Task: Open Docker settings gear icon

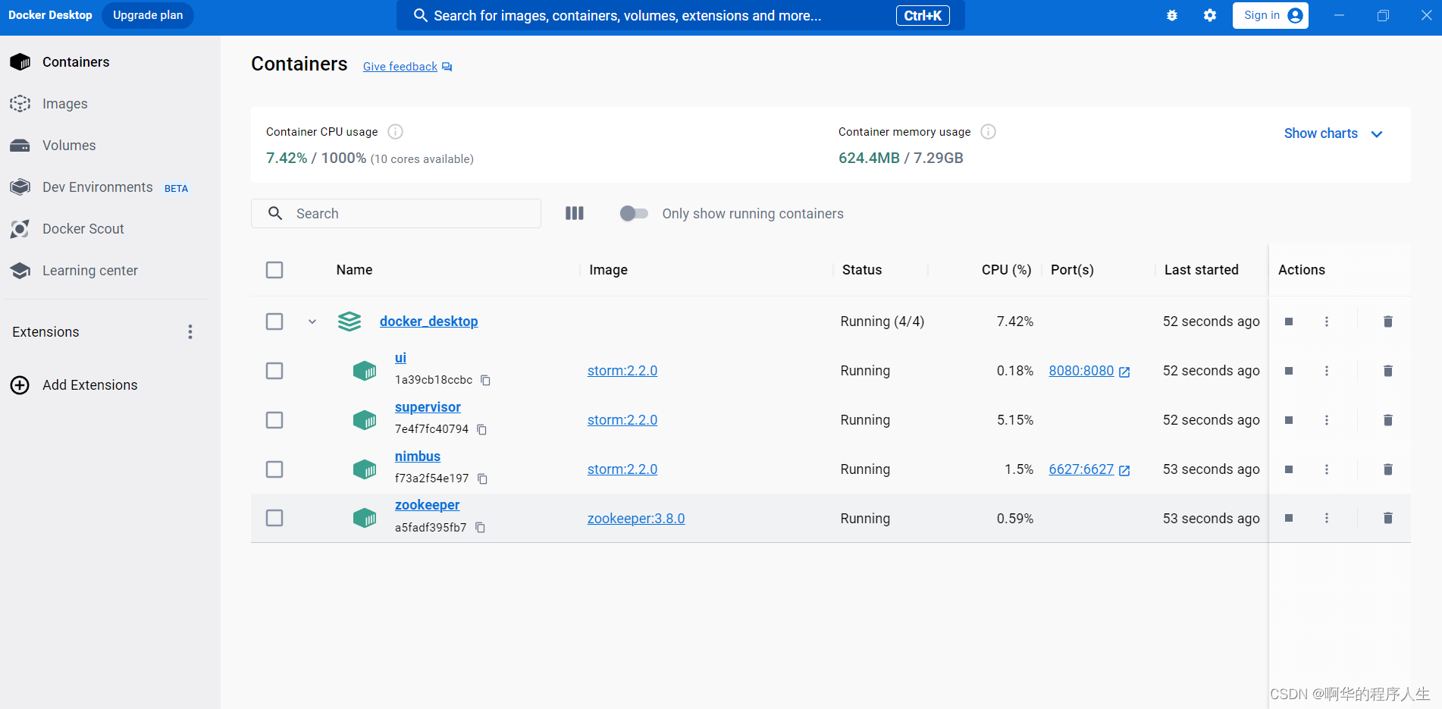Action: [x=1210, y=15]
